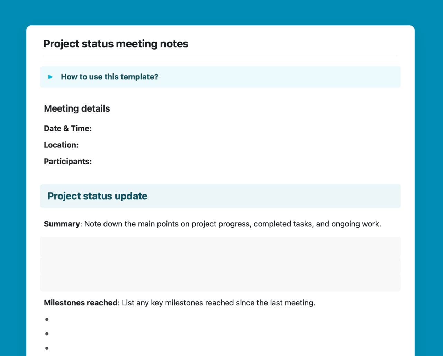
Task: Select the third milestone bullet point
Action: point(47,348)
